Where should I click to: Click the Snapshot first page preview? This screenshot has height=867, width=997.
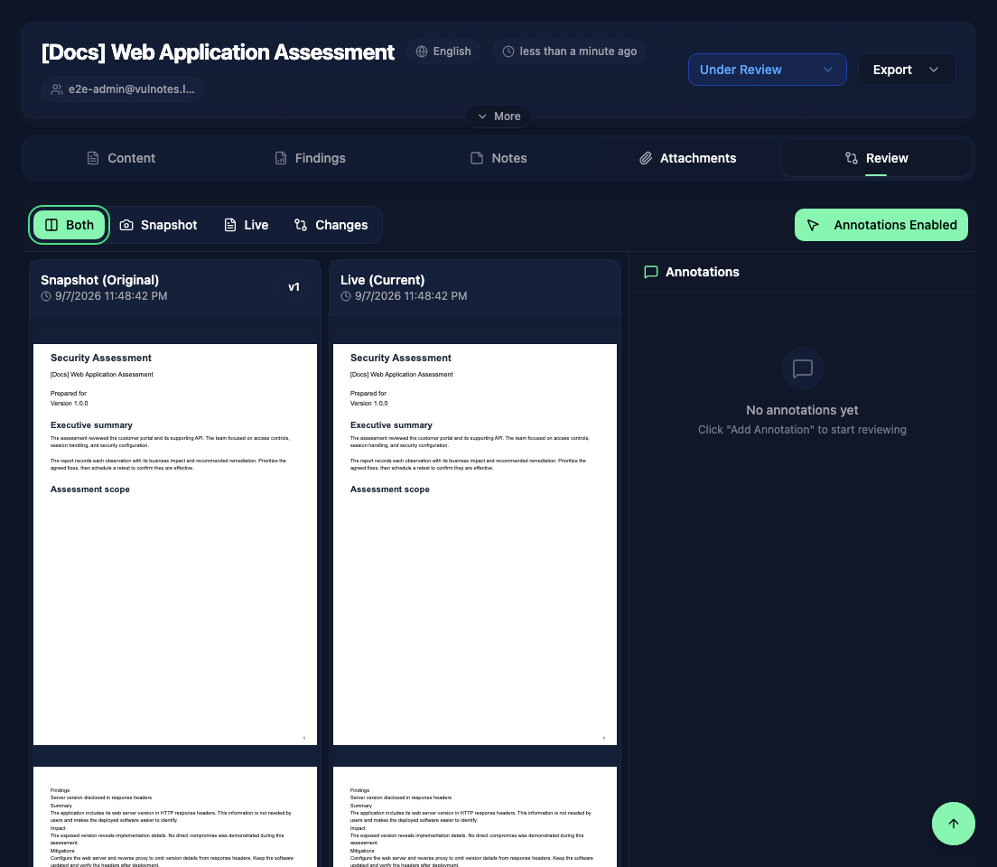175,545
